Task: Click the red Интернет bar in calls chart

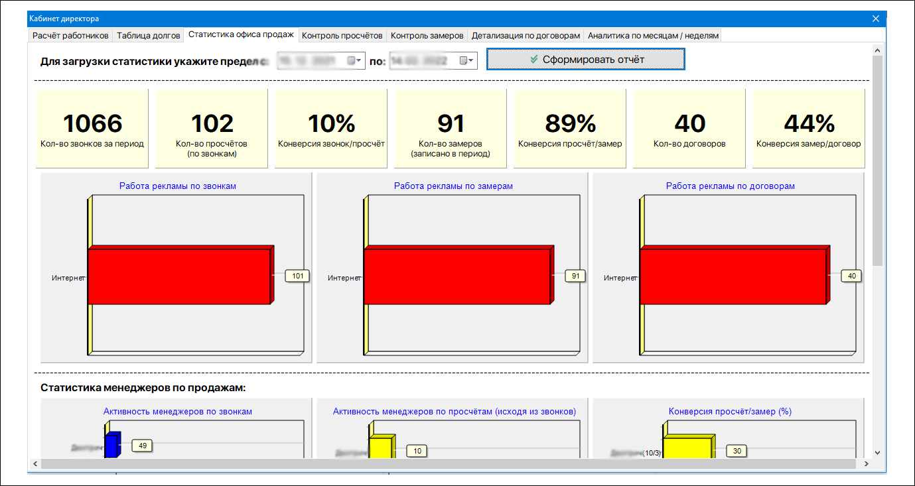Action: tap(179, 276)
